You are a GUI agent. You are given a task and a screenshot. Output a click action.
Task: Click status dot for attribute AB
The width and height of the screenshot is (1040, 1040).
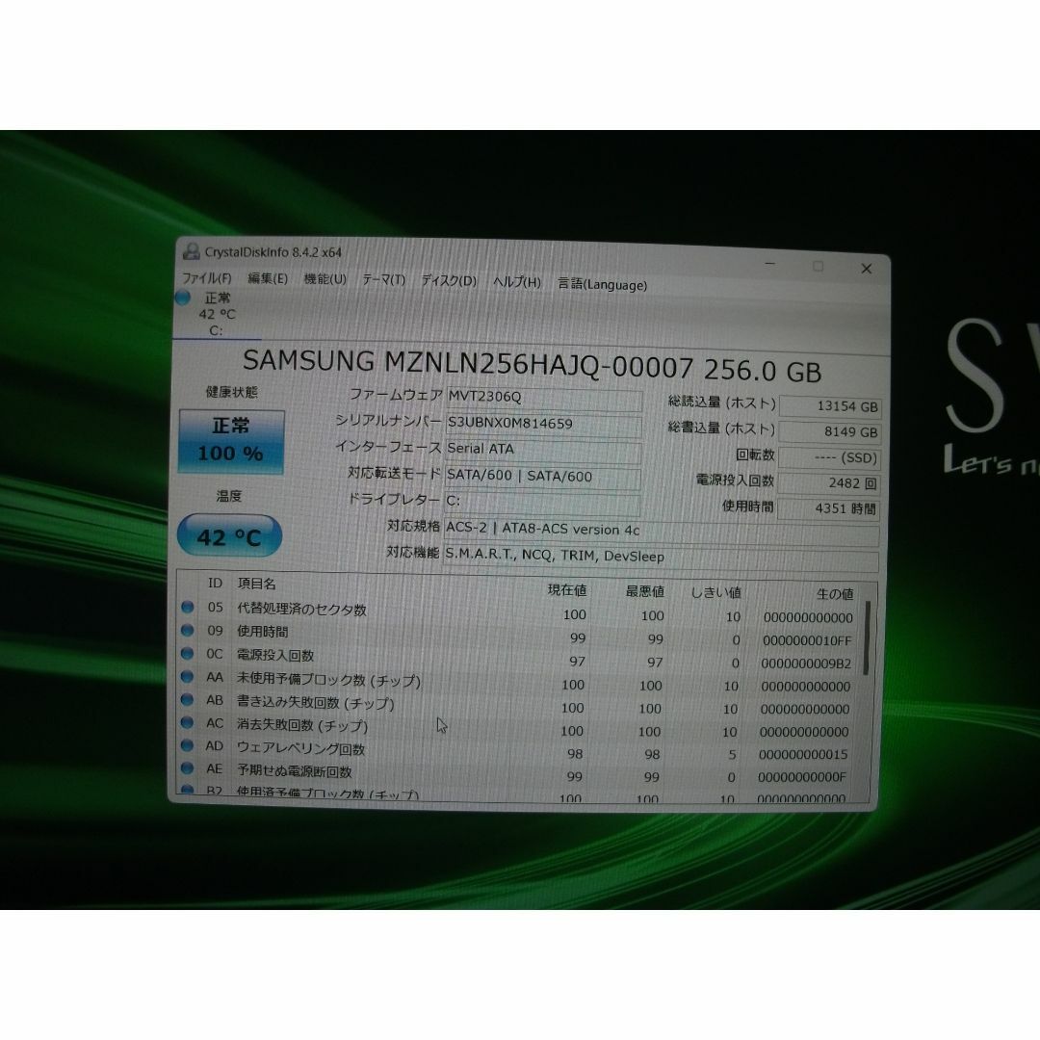[x=187, y=699]
